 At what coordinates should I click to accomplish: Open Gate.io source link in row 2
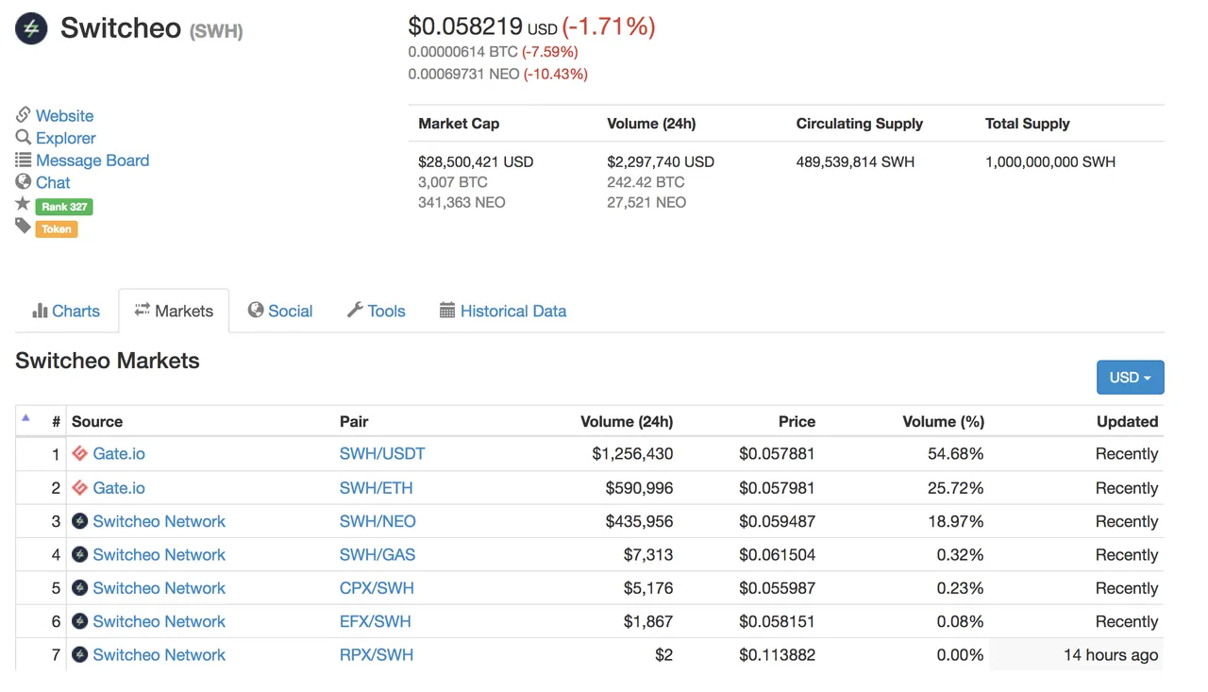click(x=119, y=488)
